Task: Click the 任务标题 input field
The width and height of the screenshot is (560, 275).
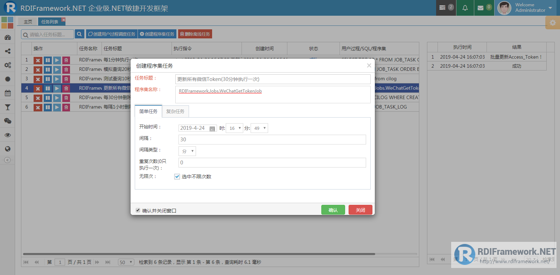Action: pos(273,79)
